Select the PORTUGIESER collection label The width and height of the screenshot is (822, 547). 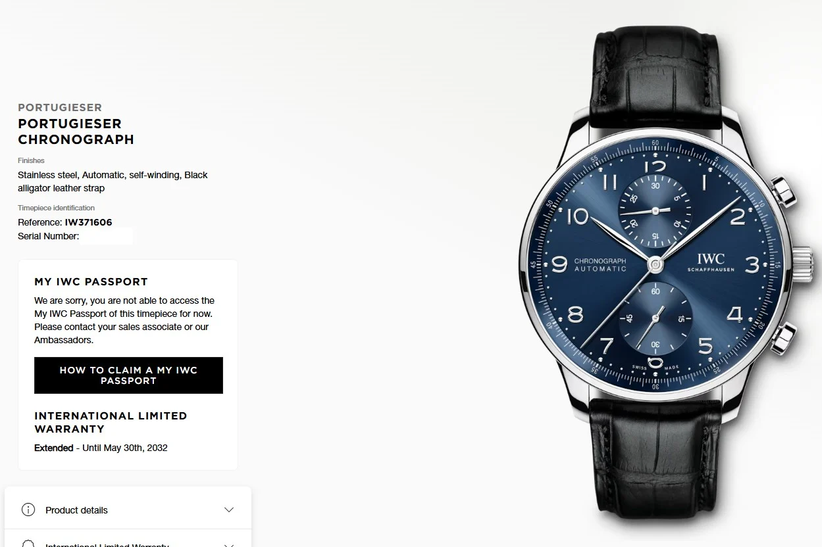(60, 107)
